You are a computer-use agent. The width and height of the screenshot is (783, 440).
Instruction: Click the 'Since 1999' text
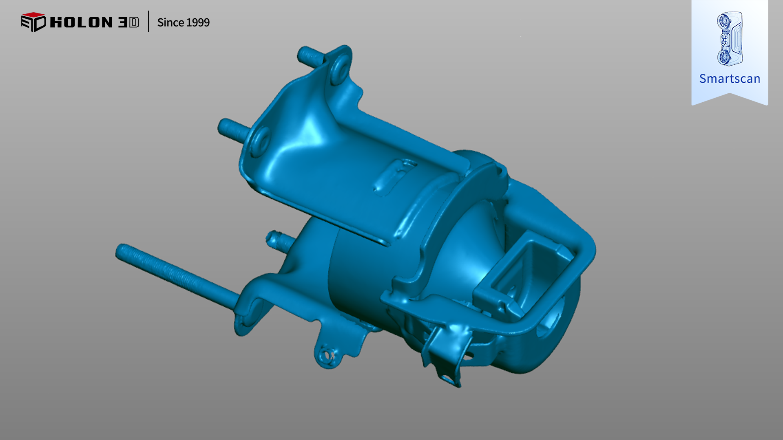183,22
